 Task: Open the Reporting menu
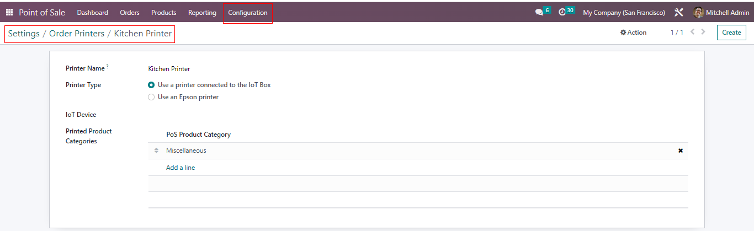(202, 12)
